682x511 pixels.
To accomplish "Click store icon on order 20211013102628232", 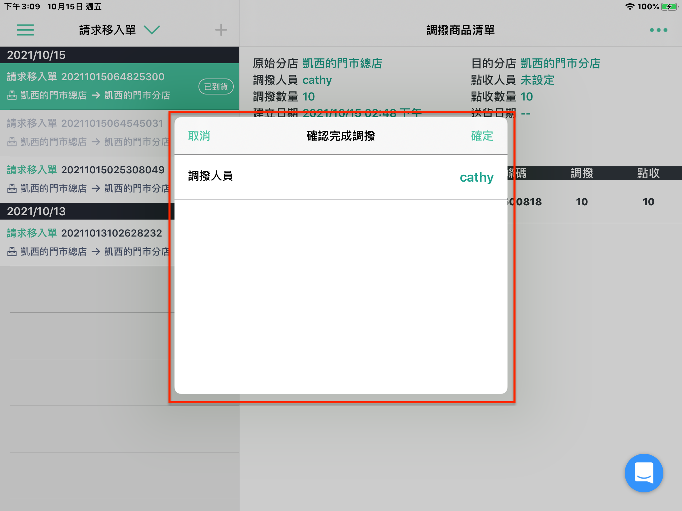I will click(12, 252).
